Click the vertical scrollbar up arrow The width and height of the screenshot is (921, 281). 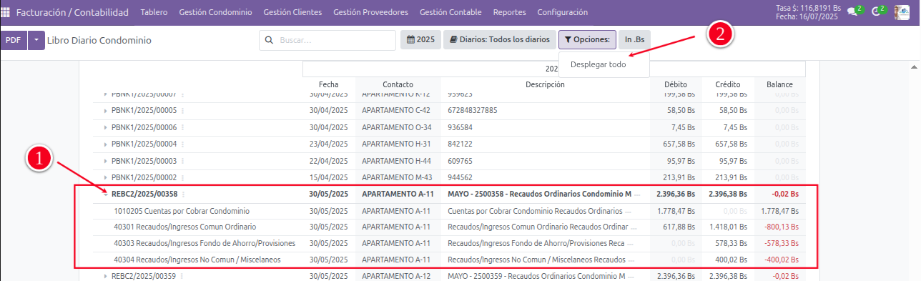[x=914, y=67]
